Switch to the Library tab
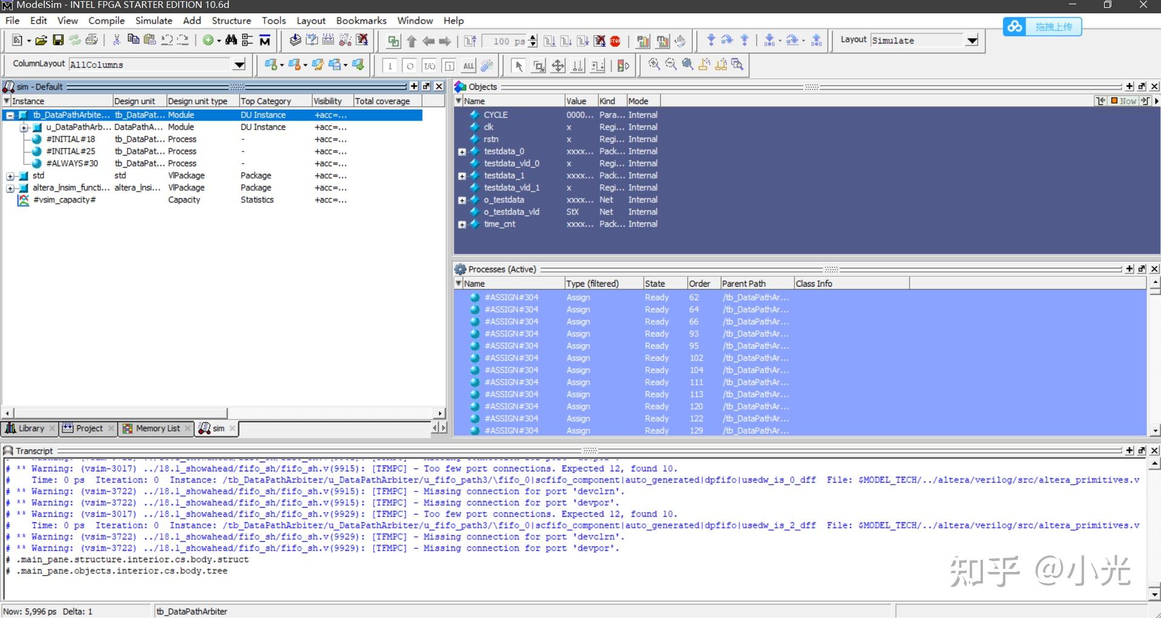Screen dimensions: 1161x618 pos(30,428)
